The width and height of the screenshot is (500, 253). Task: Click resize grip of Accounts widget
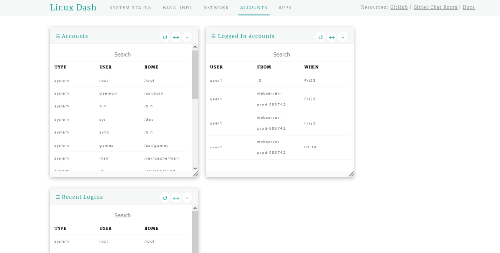tap(195, 174)
